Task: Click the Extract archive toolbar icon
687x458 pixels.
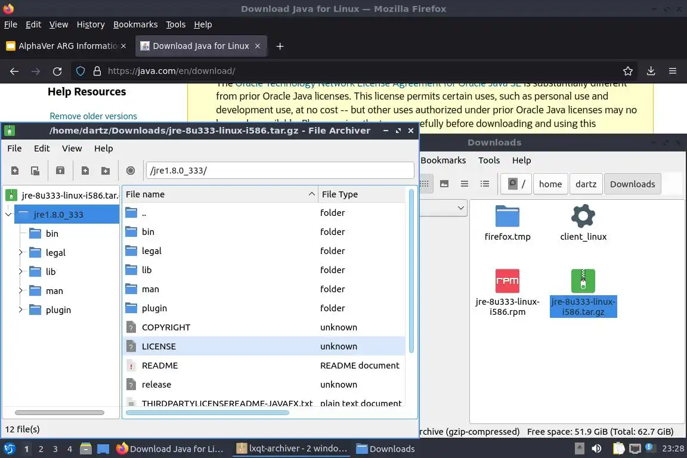Action: (60, 171)
